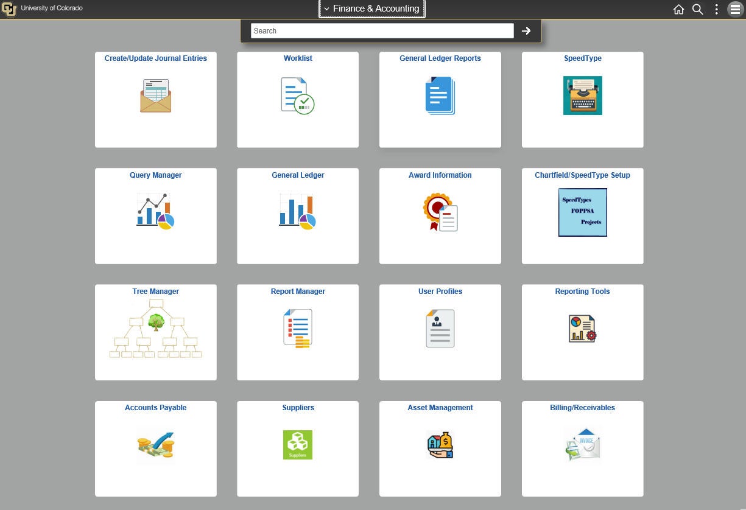Click the Billing/Receivables invoice envelope icon
The image size is (746, 510).
point(582,445)
